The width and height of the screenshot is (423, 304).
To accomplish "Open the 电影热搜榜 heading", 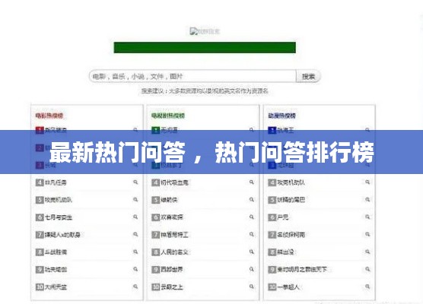I will (49, 116).
